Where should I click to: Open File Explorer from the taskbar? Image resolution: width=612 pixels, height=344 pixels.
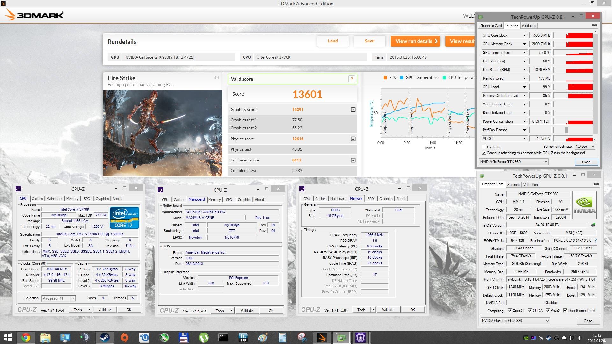point(46,338)
